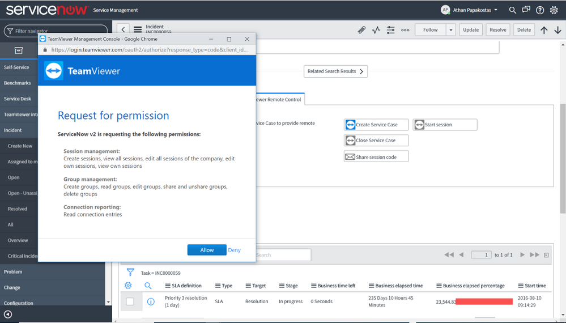Go to next page of SLA list

click(522, 255)
